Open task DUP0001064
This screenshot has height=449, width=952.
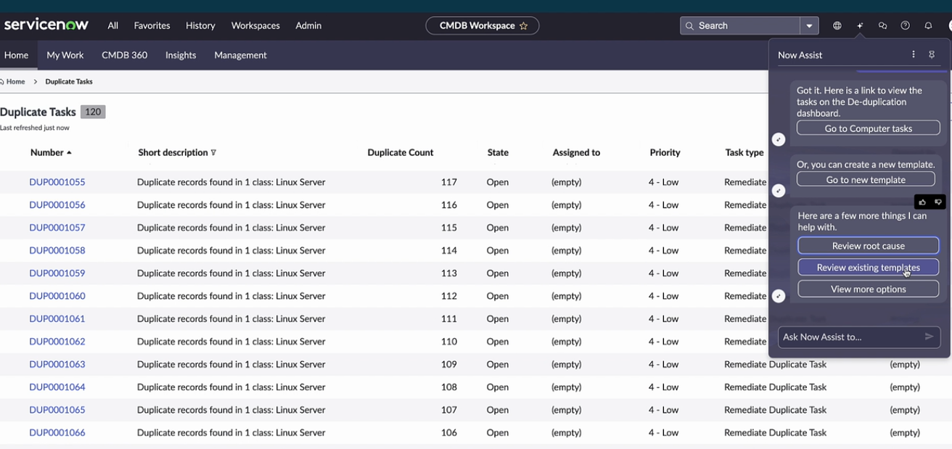57,387
